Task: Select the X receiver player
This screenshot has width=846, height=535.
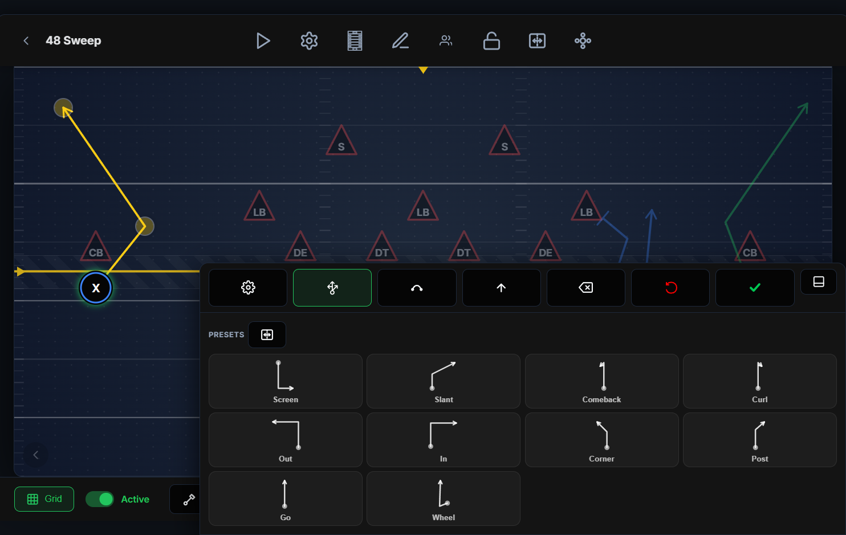Action: (96, 288)
